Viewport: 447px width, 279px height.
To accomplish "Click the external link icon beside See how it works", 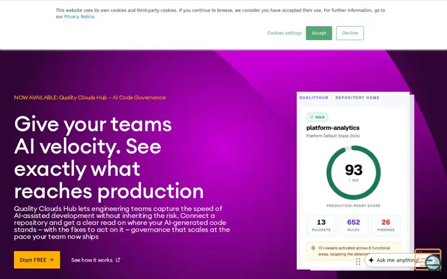I will [x=118, y=259].
